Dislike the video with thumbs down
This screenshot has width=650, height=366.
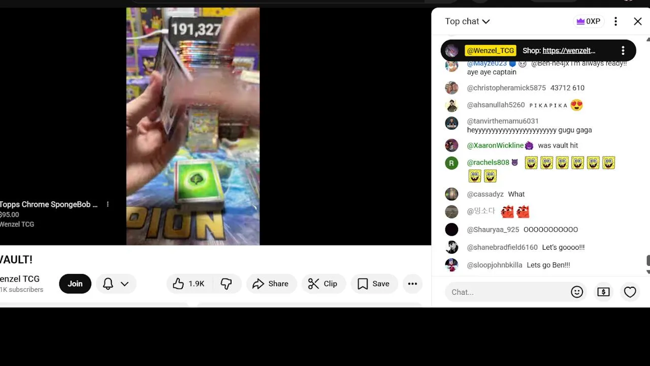click(x=226, y=284)
